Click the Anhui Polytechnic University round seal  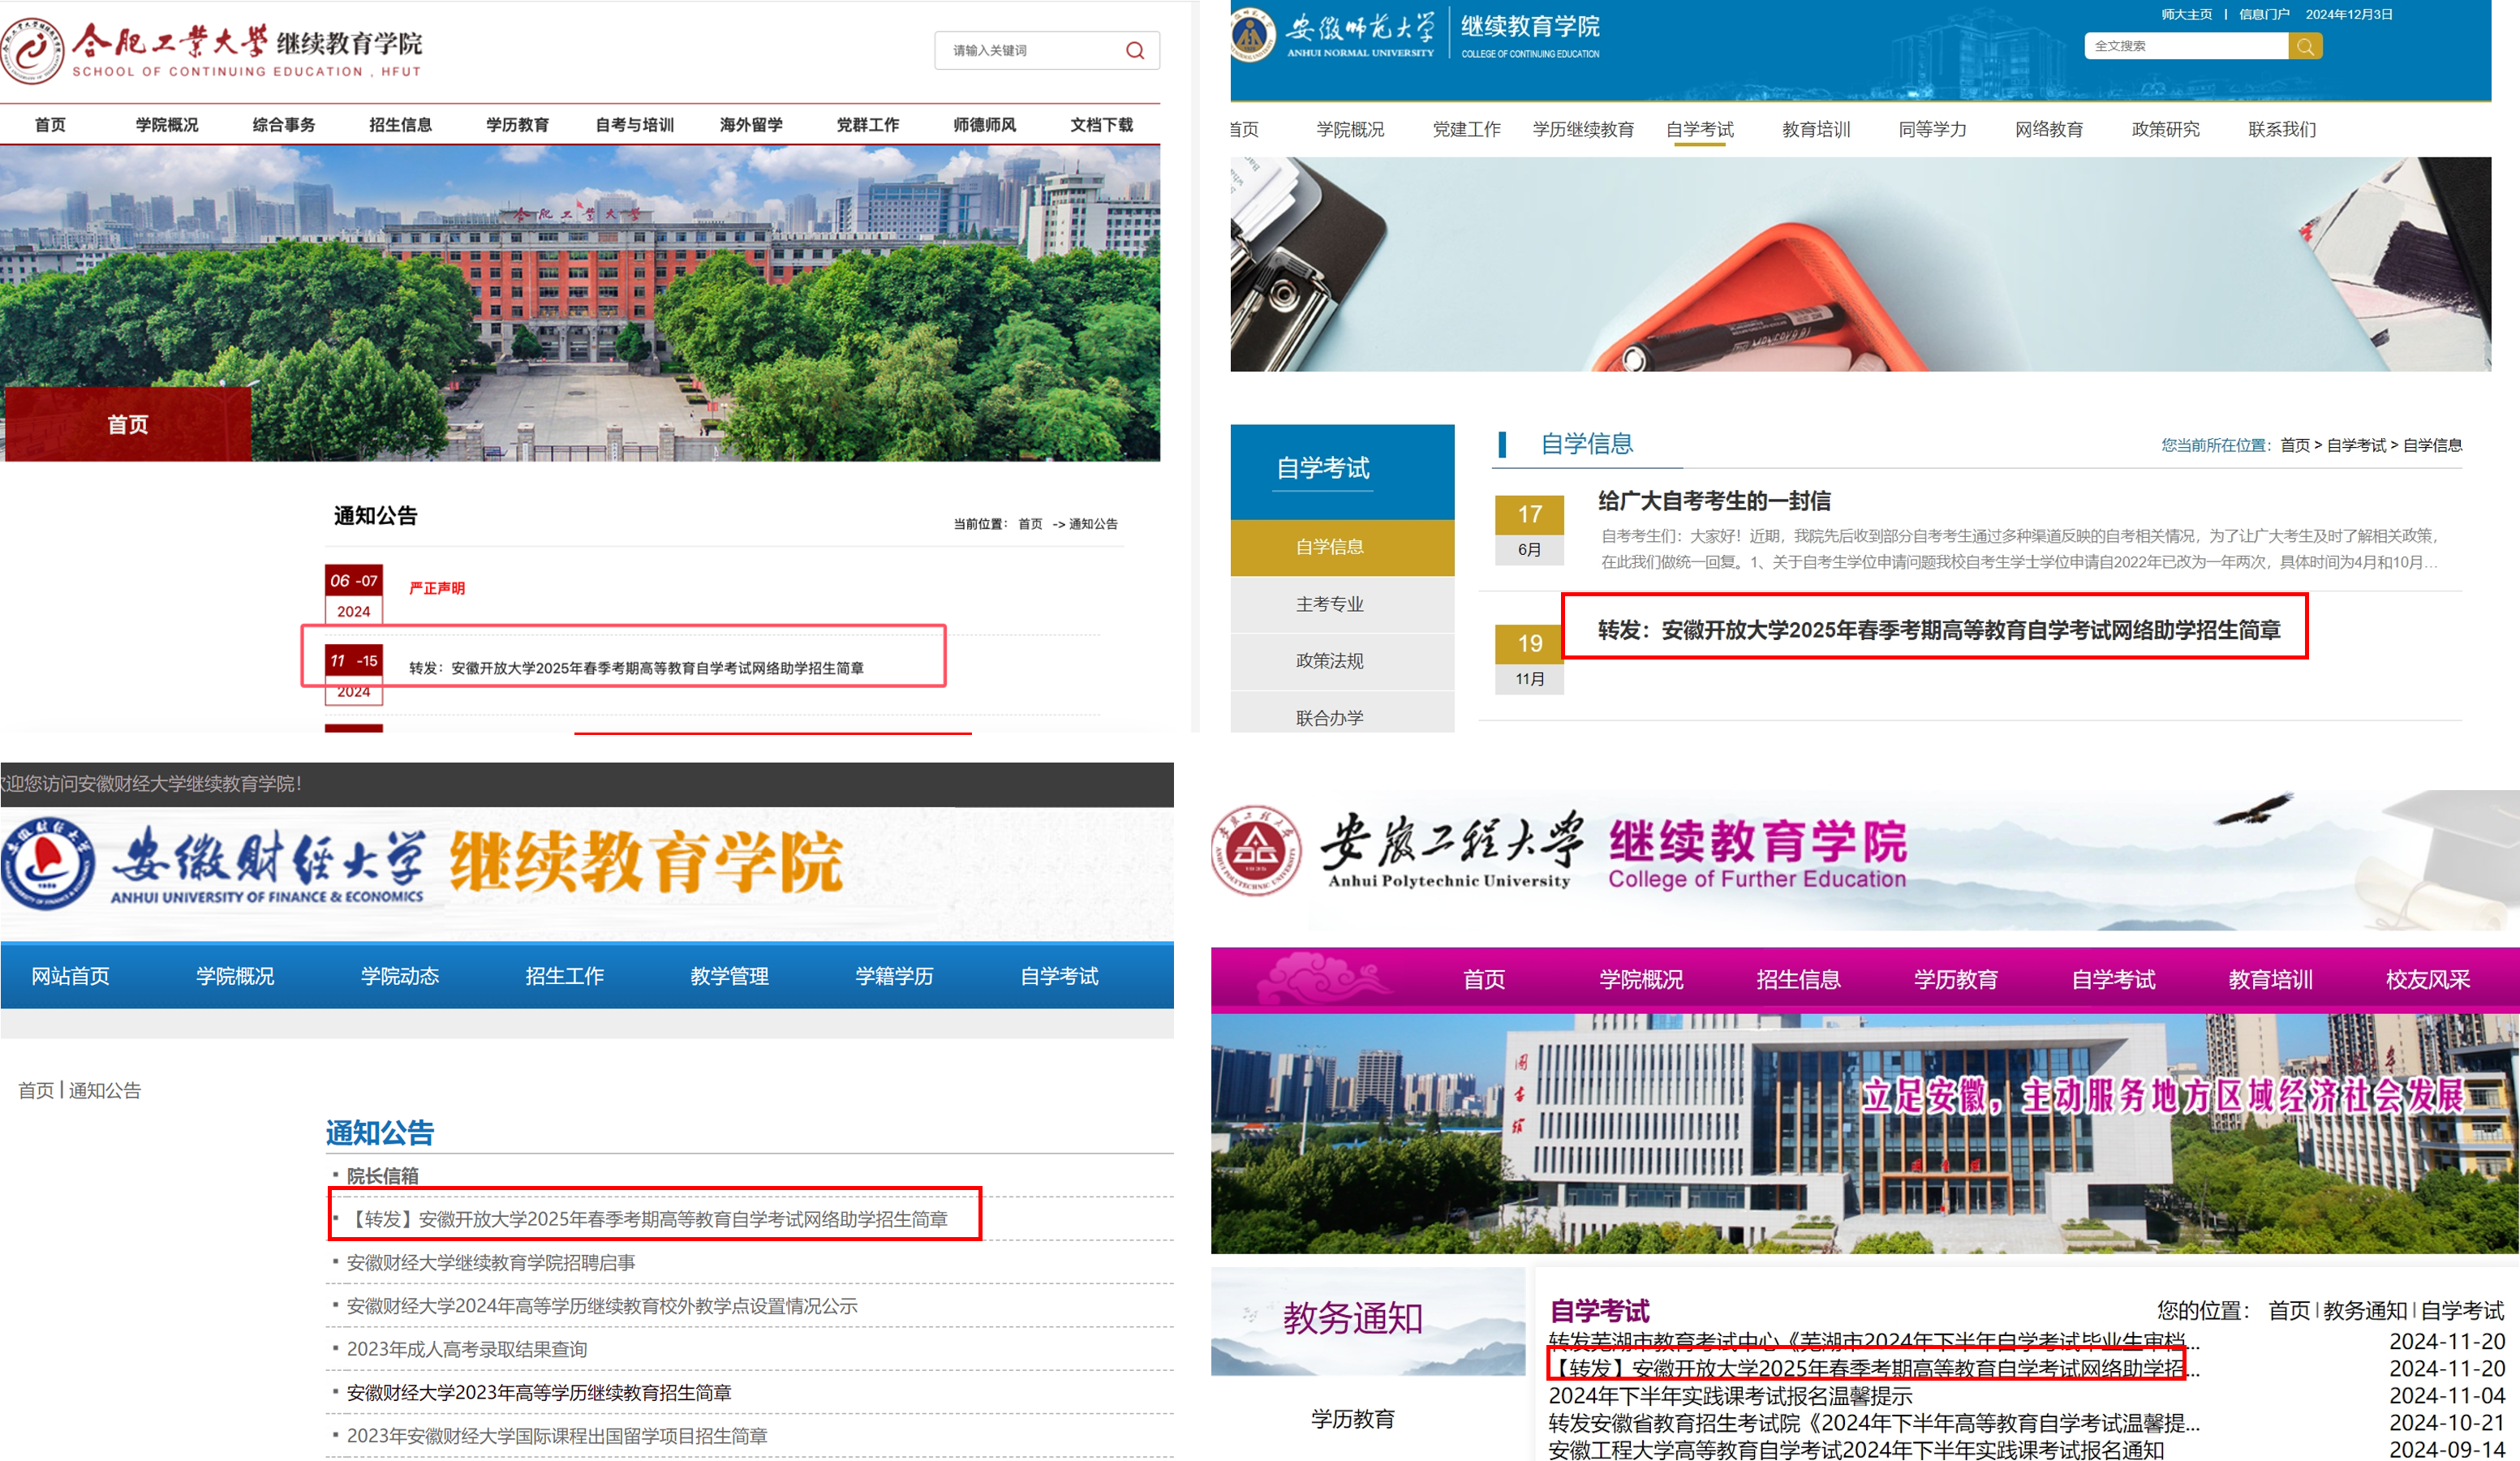pos(1257,850)
